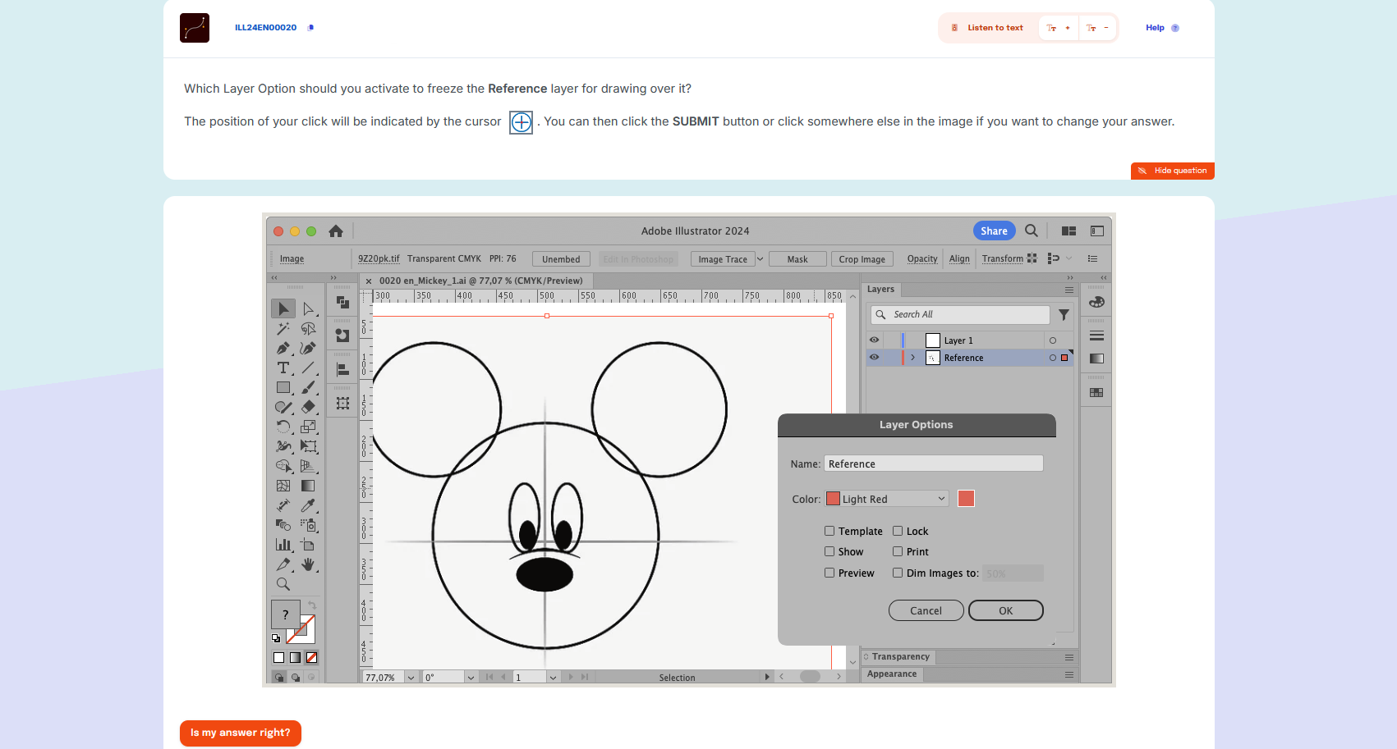The width and height of the screenshot is (1397, 749).
Task: Choose the Rectangle tool
Action: tap(283, 387)
